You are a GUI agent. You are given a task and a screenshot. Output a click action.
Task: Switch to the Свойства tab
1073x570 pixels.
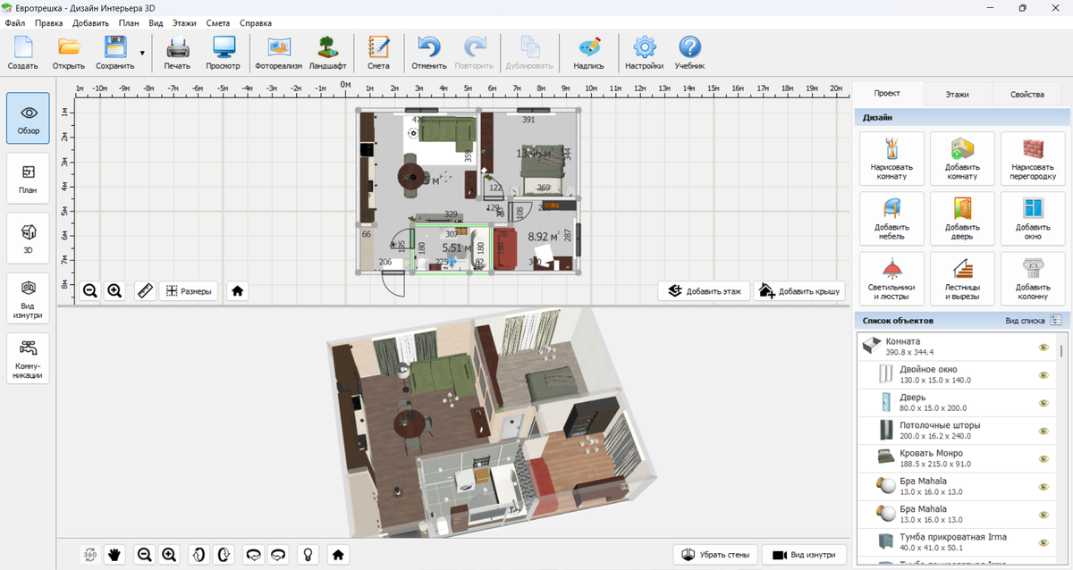pyautogui.click(x=1027, y=94)
